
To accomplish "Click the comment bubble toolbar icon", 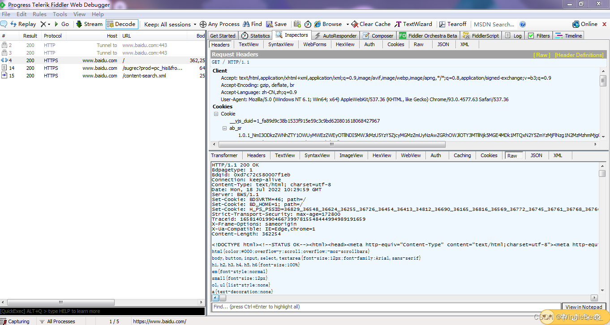I will coord(4,24).
